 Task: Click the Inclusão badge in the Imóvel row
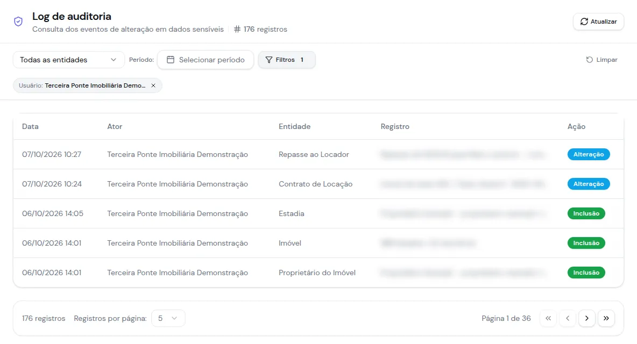pos(586,243)
